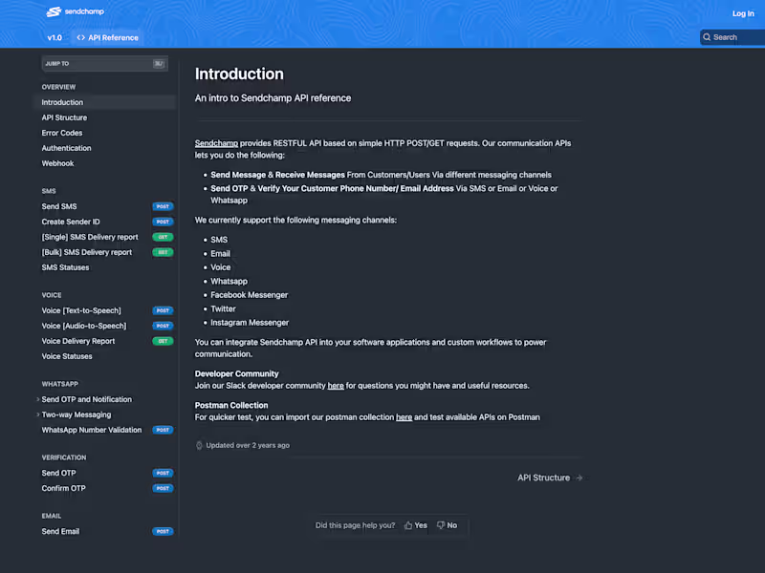Click the Log In link
765x573 pixels.
[x=743, y=13]
